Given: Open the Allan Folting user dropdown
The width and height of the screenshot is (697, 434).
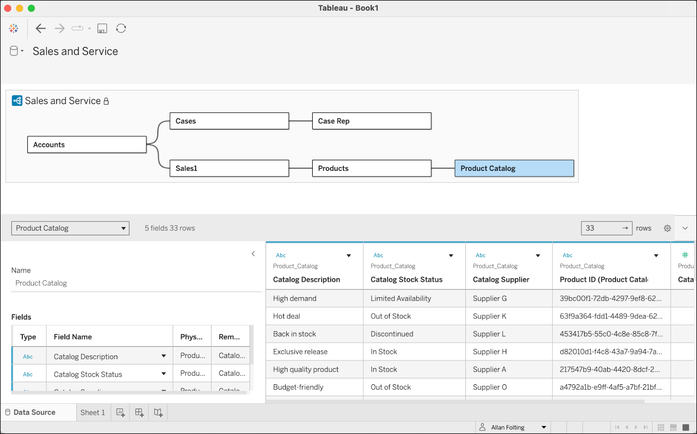Looking at the screenshot, I should coord(543,427).
